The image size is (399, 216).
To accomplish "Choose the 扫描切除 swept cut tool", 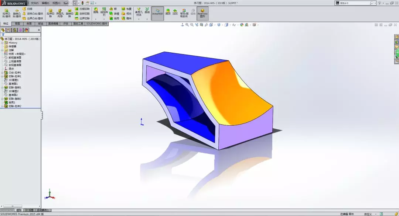I will [82, 9].
